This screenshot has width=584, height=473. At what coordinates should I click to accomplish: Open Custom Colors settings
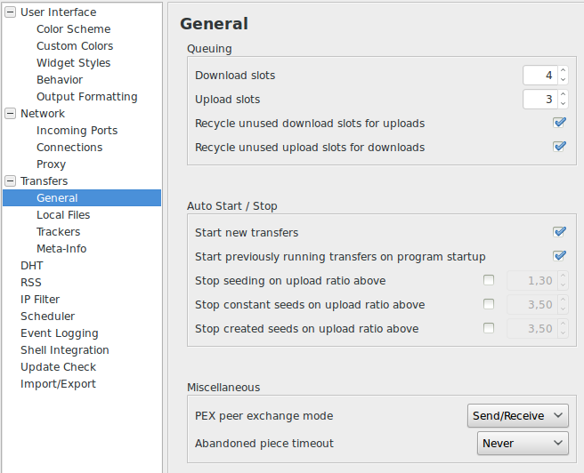pyautogui.click(x=75, y=45)
